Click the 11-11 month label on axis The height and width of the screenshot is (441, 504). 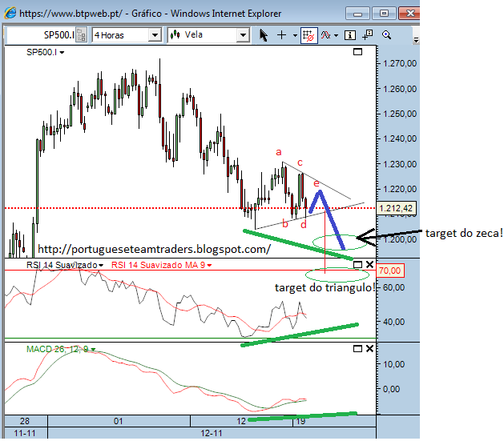(25, 433)
